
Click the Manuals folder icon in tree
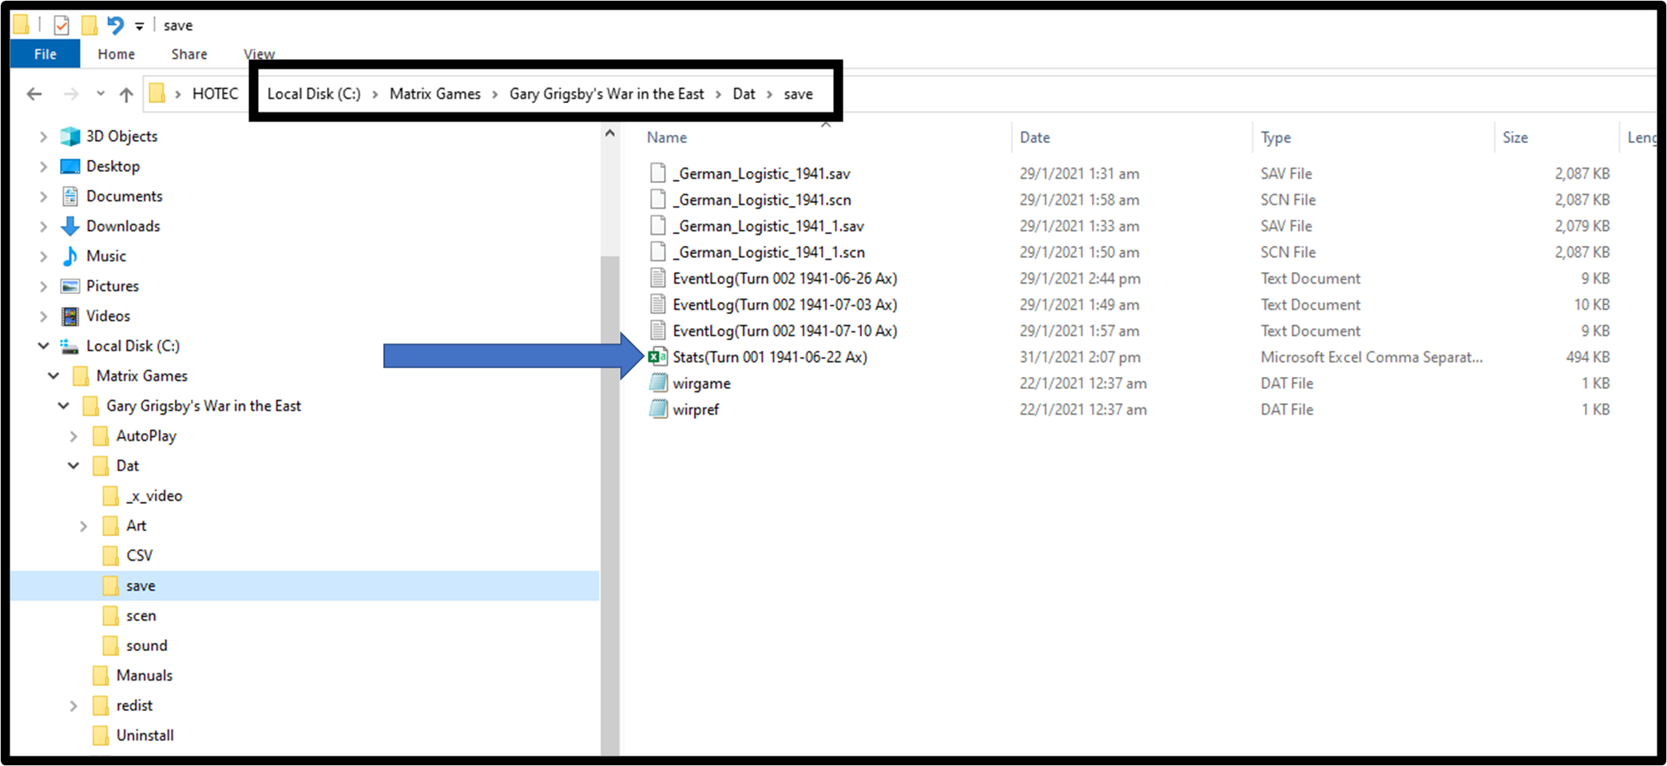101,676
